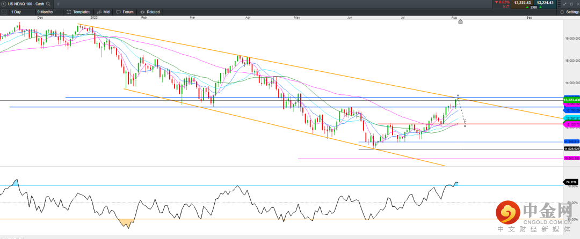
Task: Click the search magnifier beside US NDAQ 100
Action: [x=48, y=4]
